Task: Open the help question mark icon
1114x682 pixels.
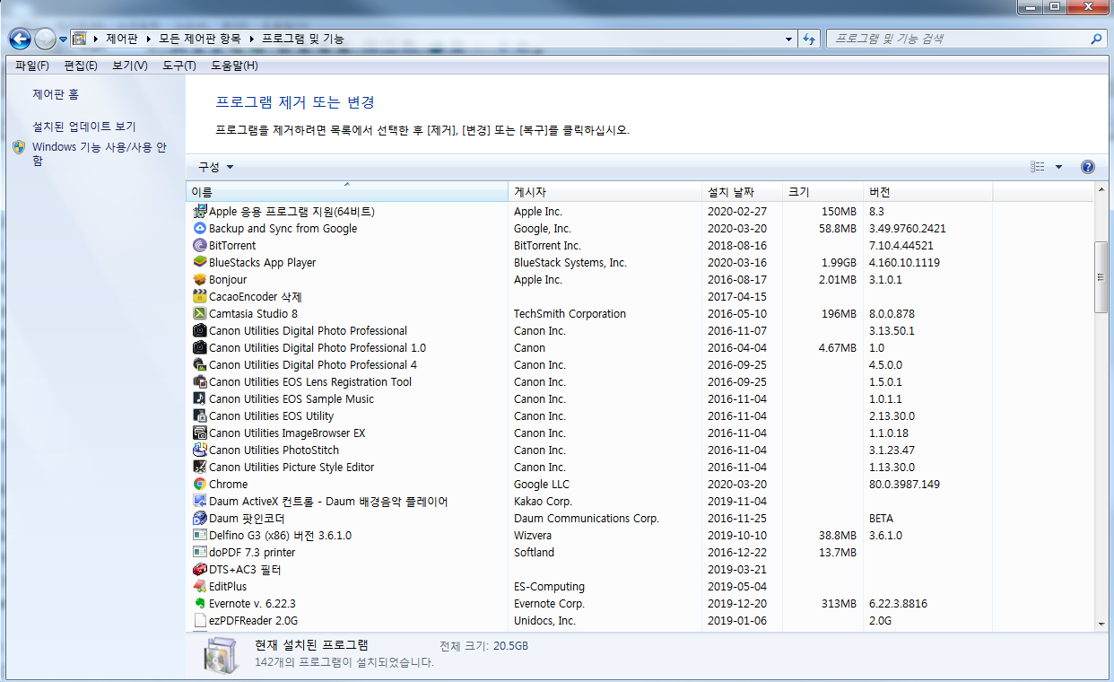Action: (1088, 167)
